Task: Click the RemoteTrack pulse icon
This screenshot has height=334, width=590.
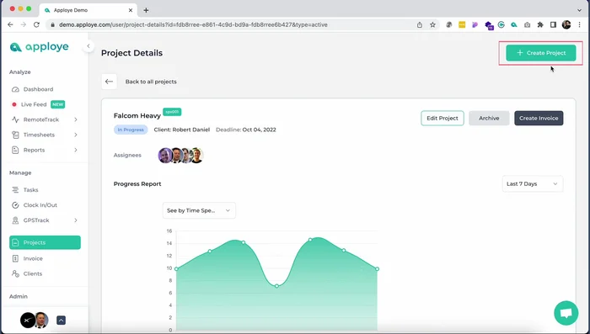Action: (15, 119)
